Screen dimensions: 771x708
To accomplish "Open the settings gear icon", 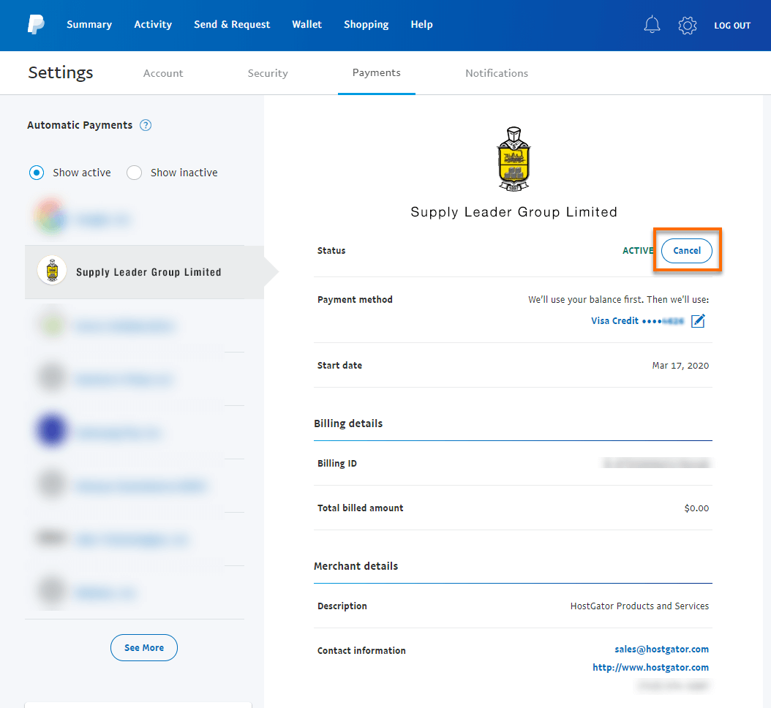I will [687, 26].
